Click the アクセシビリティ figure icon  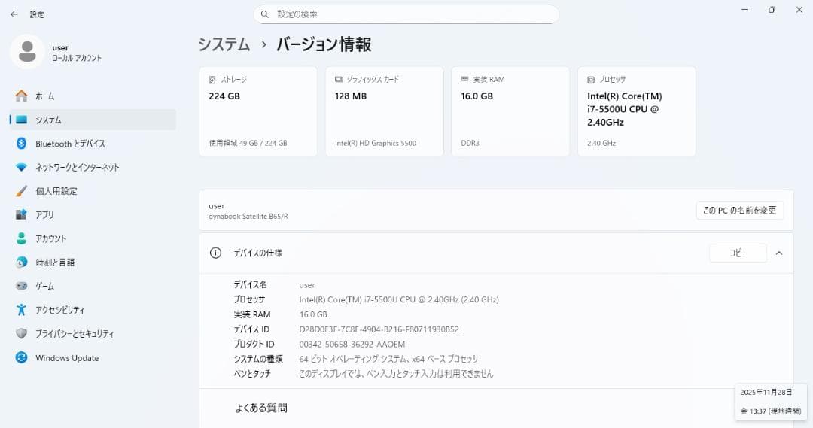[21, 310]
